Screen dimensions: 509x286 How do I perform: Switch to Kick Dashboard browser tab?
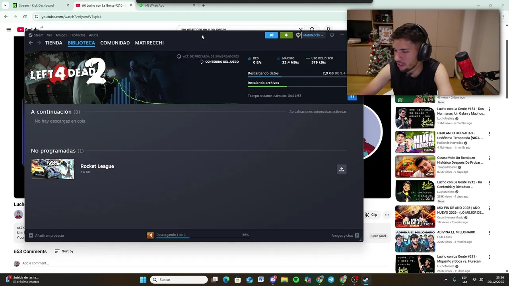click(x=40, y=6)
